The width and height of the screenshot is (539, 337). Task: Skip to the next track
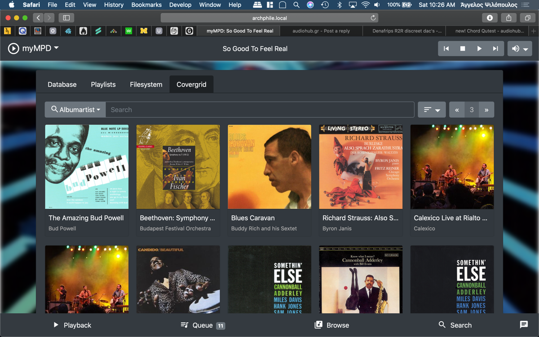[495, 49]
